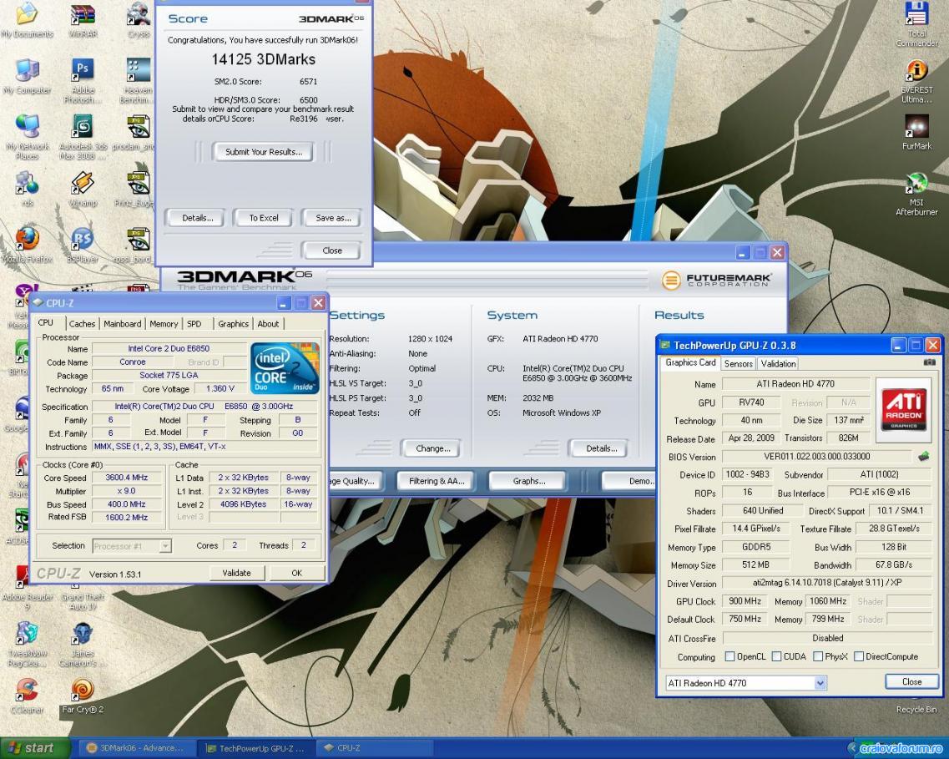Open James Cameron's Avatar desktop shortcut
The image size is (949, 759).
[x=83, y=645]
